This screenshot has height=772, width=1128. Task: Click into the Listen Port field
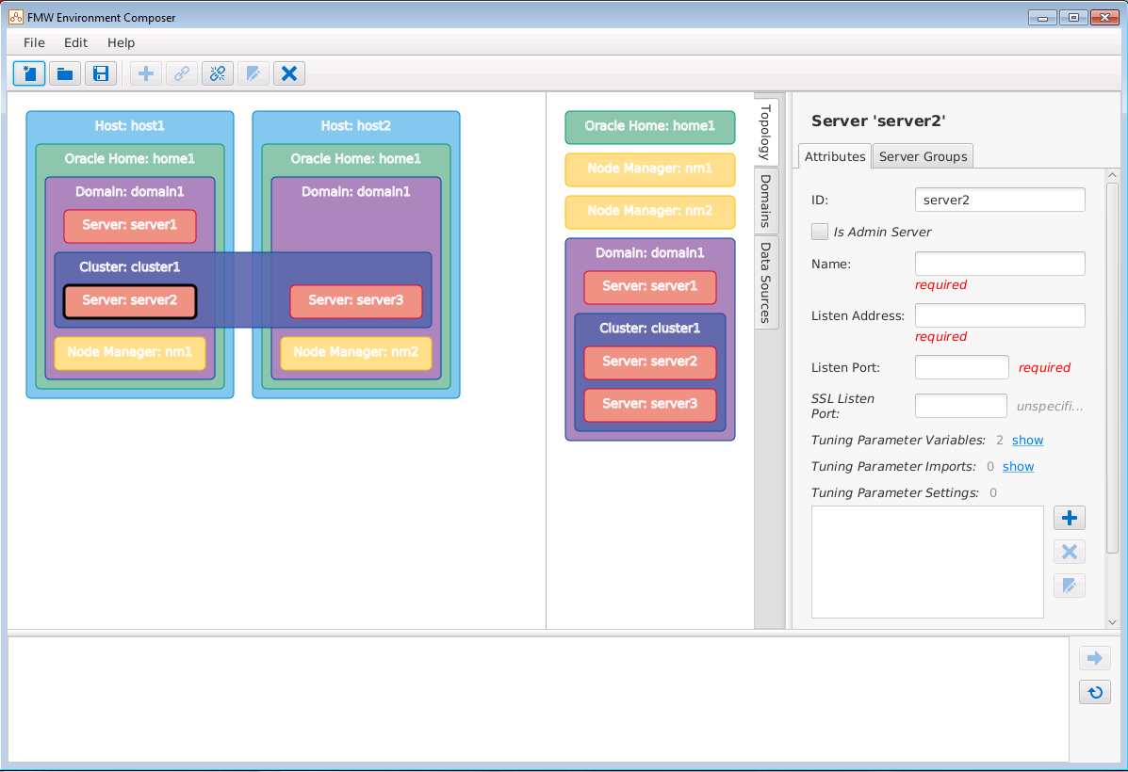tap(962, 367)
